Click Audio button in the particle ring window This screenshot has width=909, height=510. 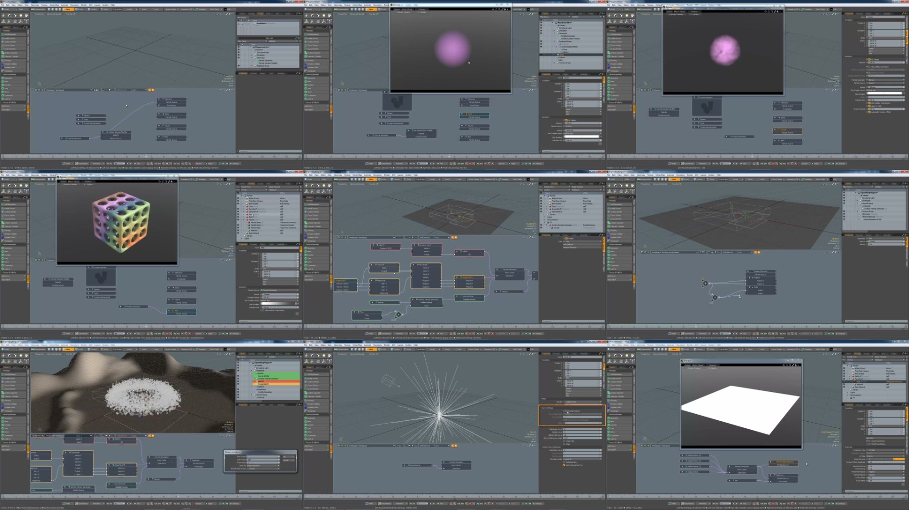[67, 503]
